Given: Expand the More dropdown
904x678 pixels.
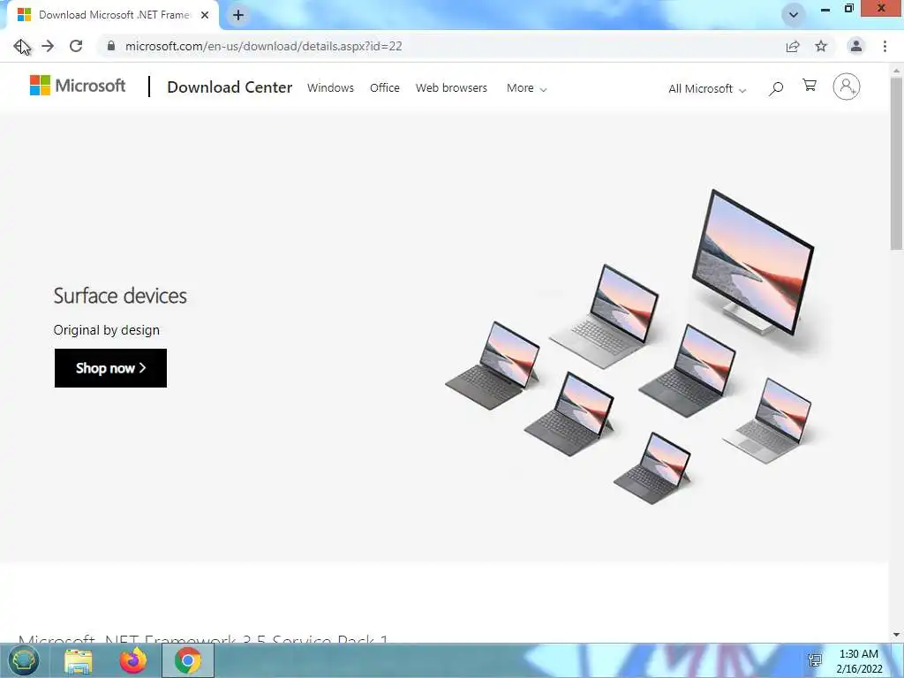Looking at the screenshot, I should coord(526,88).
